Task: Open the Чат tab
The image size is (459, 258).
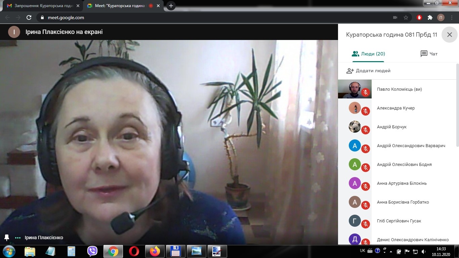Action: point(429,54)
